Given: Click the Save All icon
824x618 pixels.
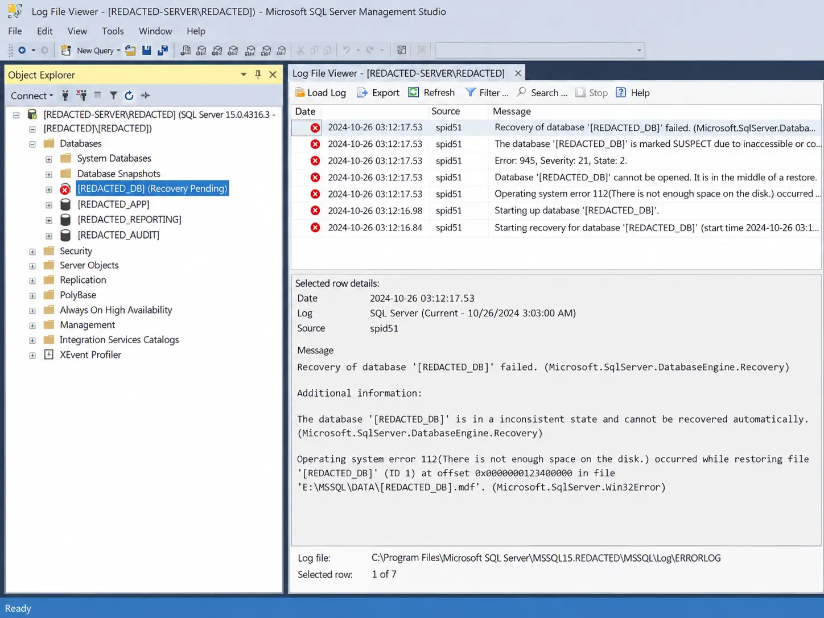Looking at the screenshot, I should point(163,50).
